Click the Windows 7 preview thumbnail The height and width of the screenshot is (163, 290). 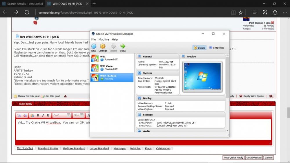pos(202,76)
